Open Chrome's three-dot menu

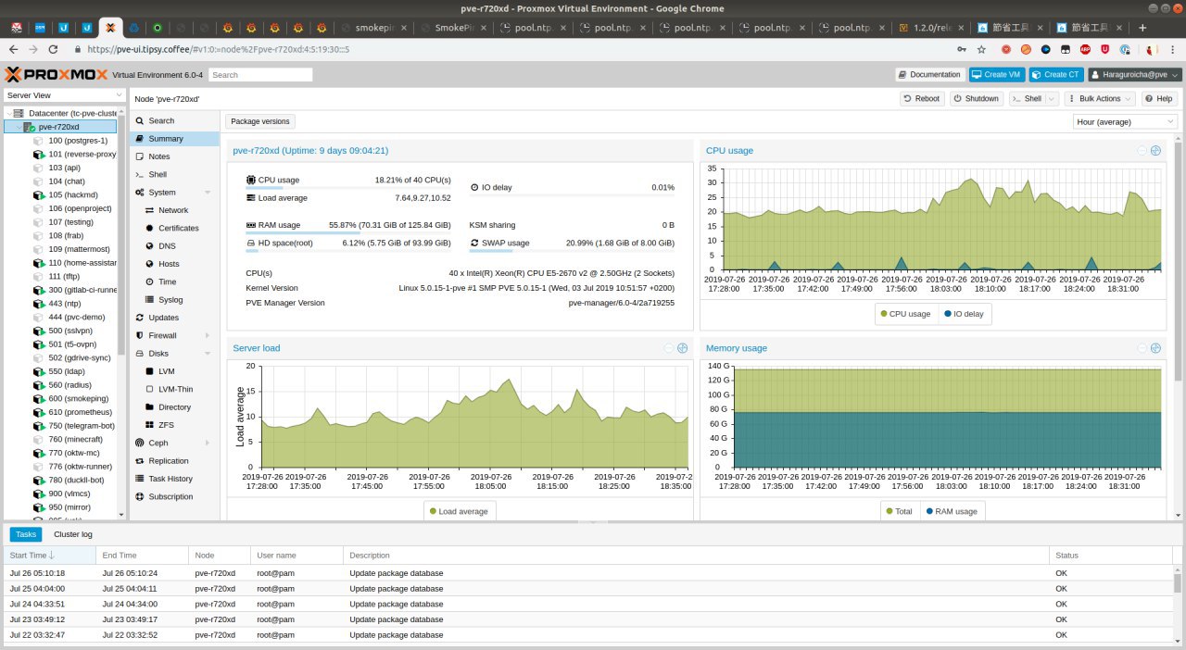[1172, 49]
